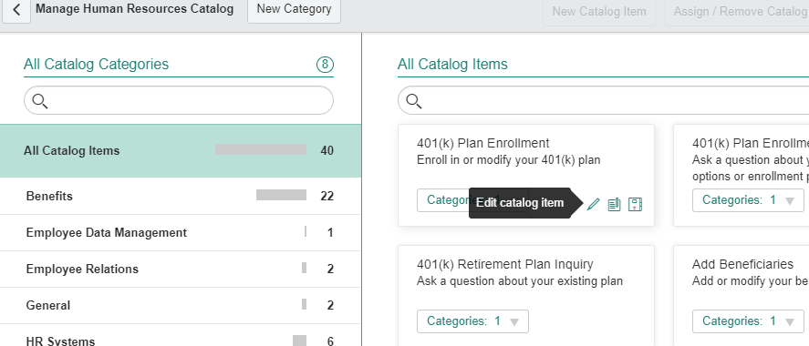809x346 pixels.
Task: Select the Employee Data Management category
Action: (x=181, y=233)
